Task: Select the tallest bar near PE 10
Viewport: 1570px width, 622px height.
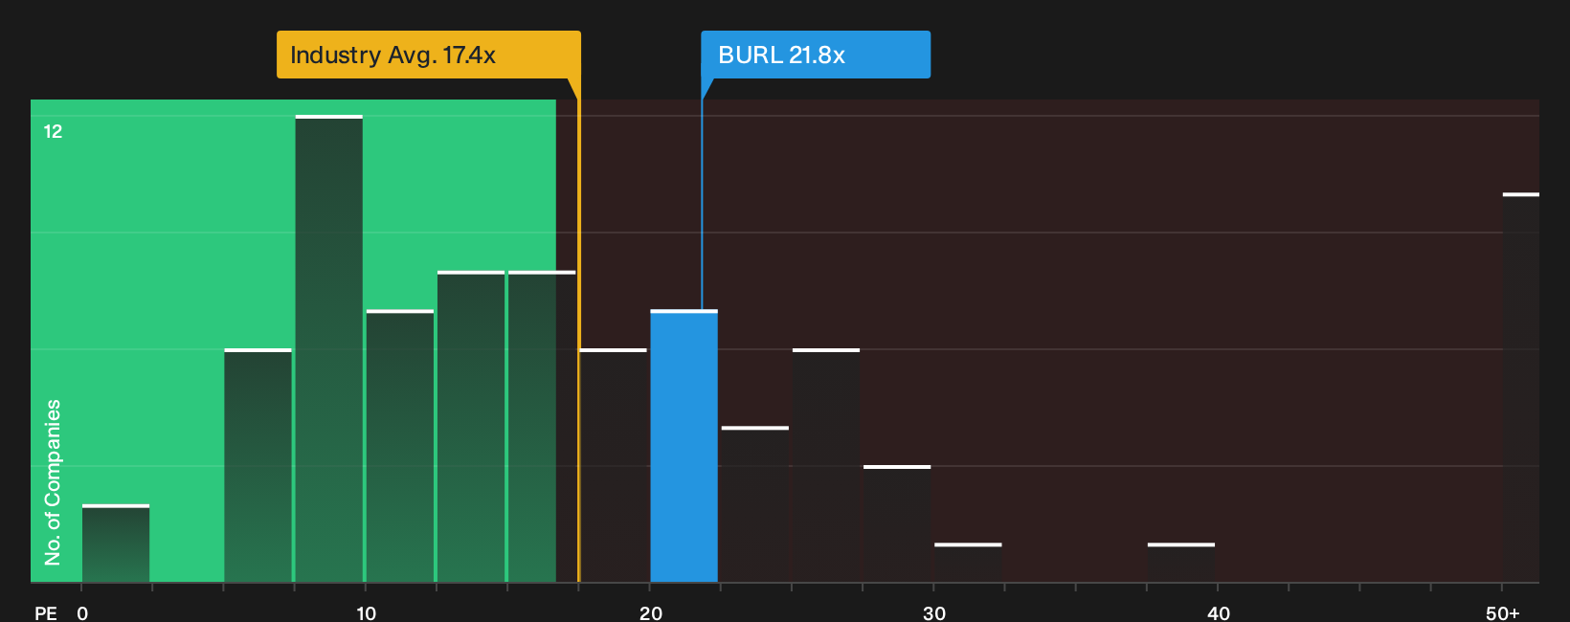Action: click(x=329, y=348)
